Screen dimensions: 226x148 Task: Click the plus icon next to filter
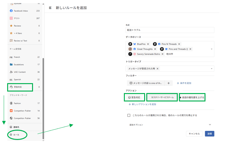point(168,83)
